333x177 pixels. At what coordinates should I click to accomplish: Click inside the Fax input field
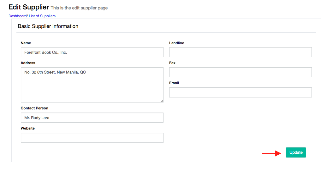[240, 72]
